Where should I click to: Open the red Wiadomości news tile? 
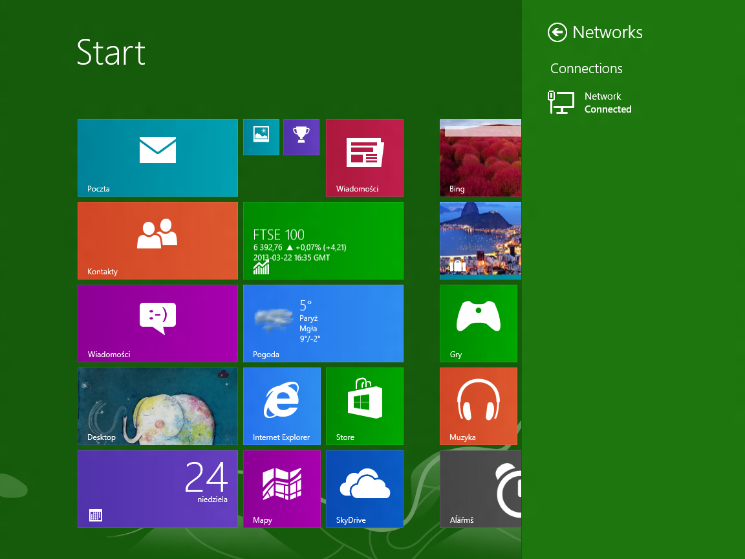(365, 158)
